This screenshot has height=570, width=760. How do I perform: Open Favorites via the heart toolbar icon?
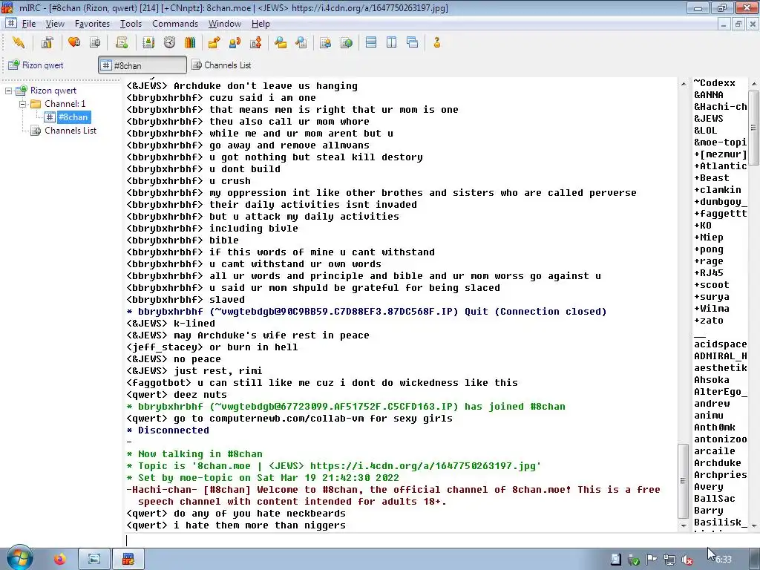coord(74,42)
